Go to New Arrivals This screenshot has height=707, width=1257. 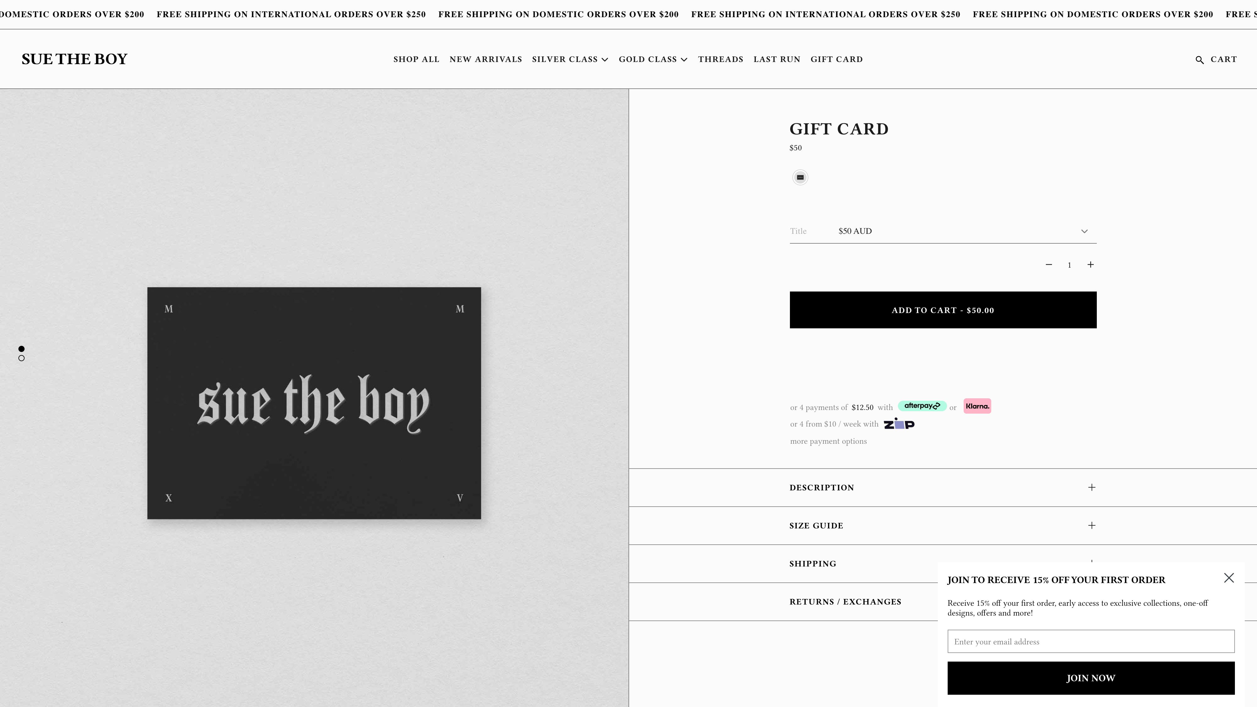click(x=485, y=60)
